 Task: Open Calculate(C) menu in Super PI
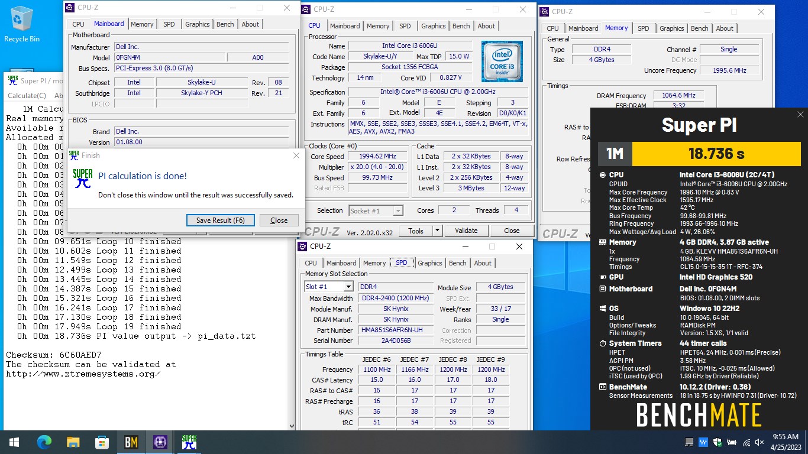[27, 96]
